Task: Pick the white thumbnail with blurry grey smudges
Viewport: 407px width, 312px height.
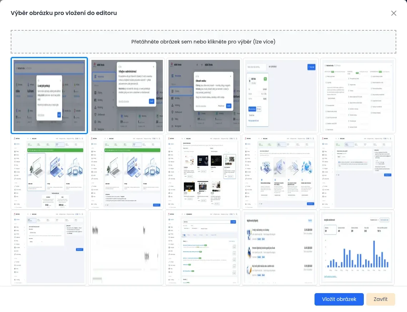Action: (126, 248)
